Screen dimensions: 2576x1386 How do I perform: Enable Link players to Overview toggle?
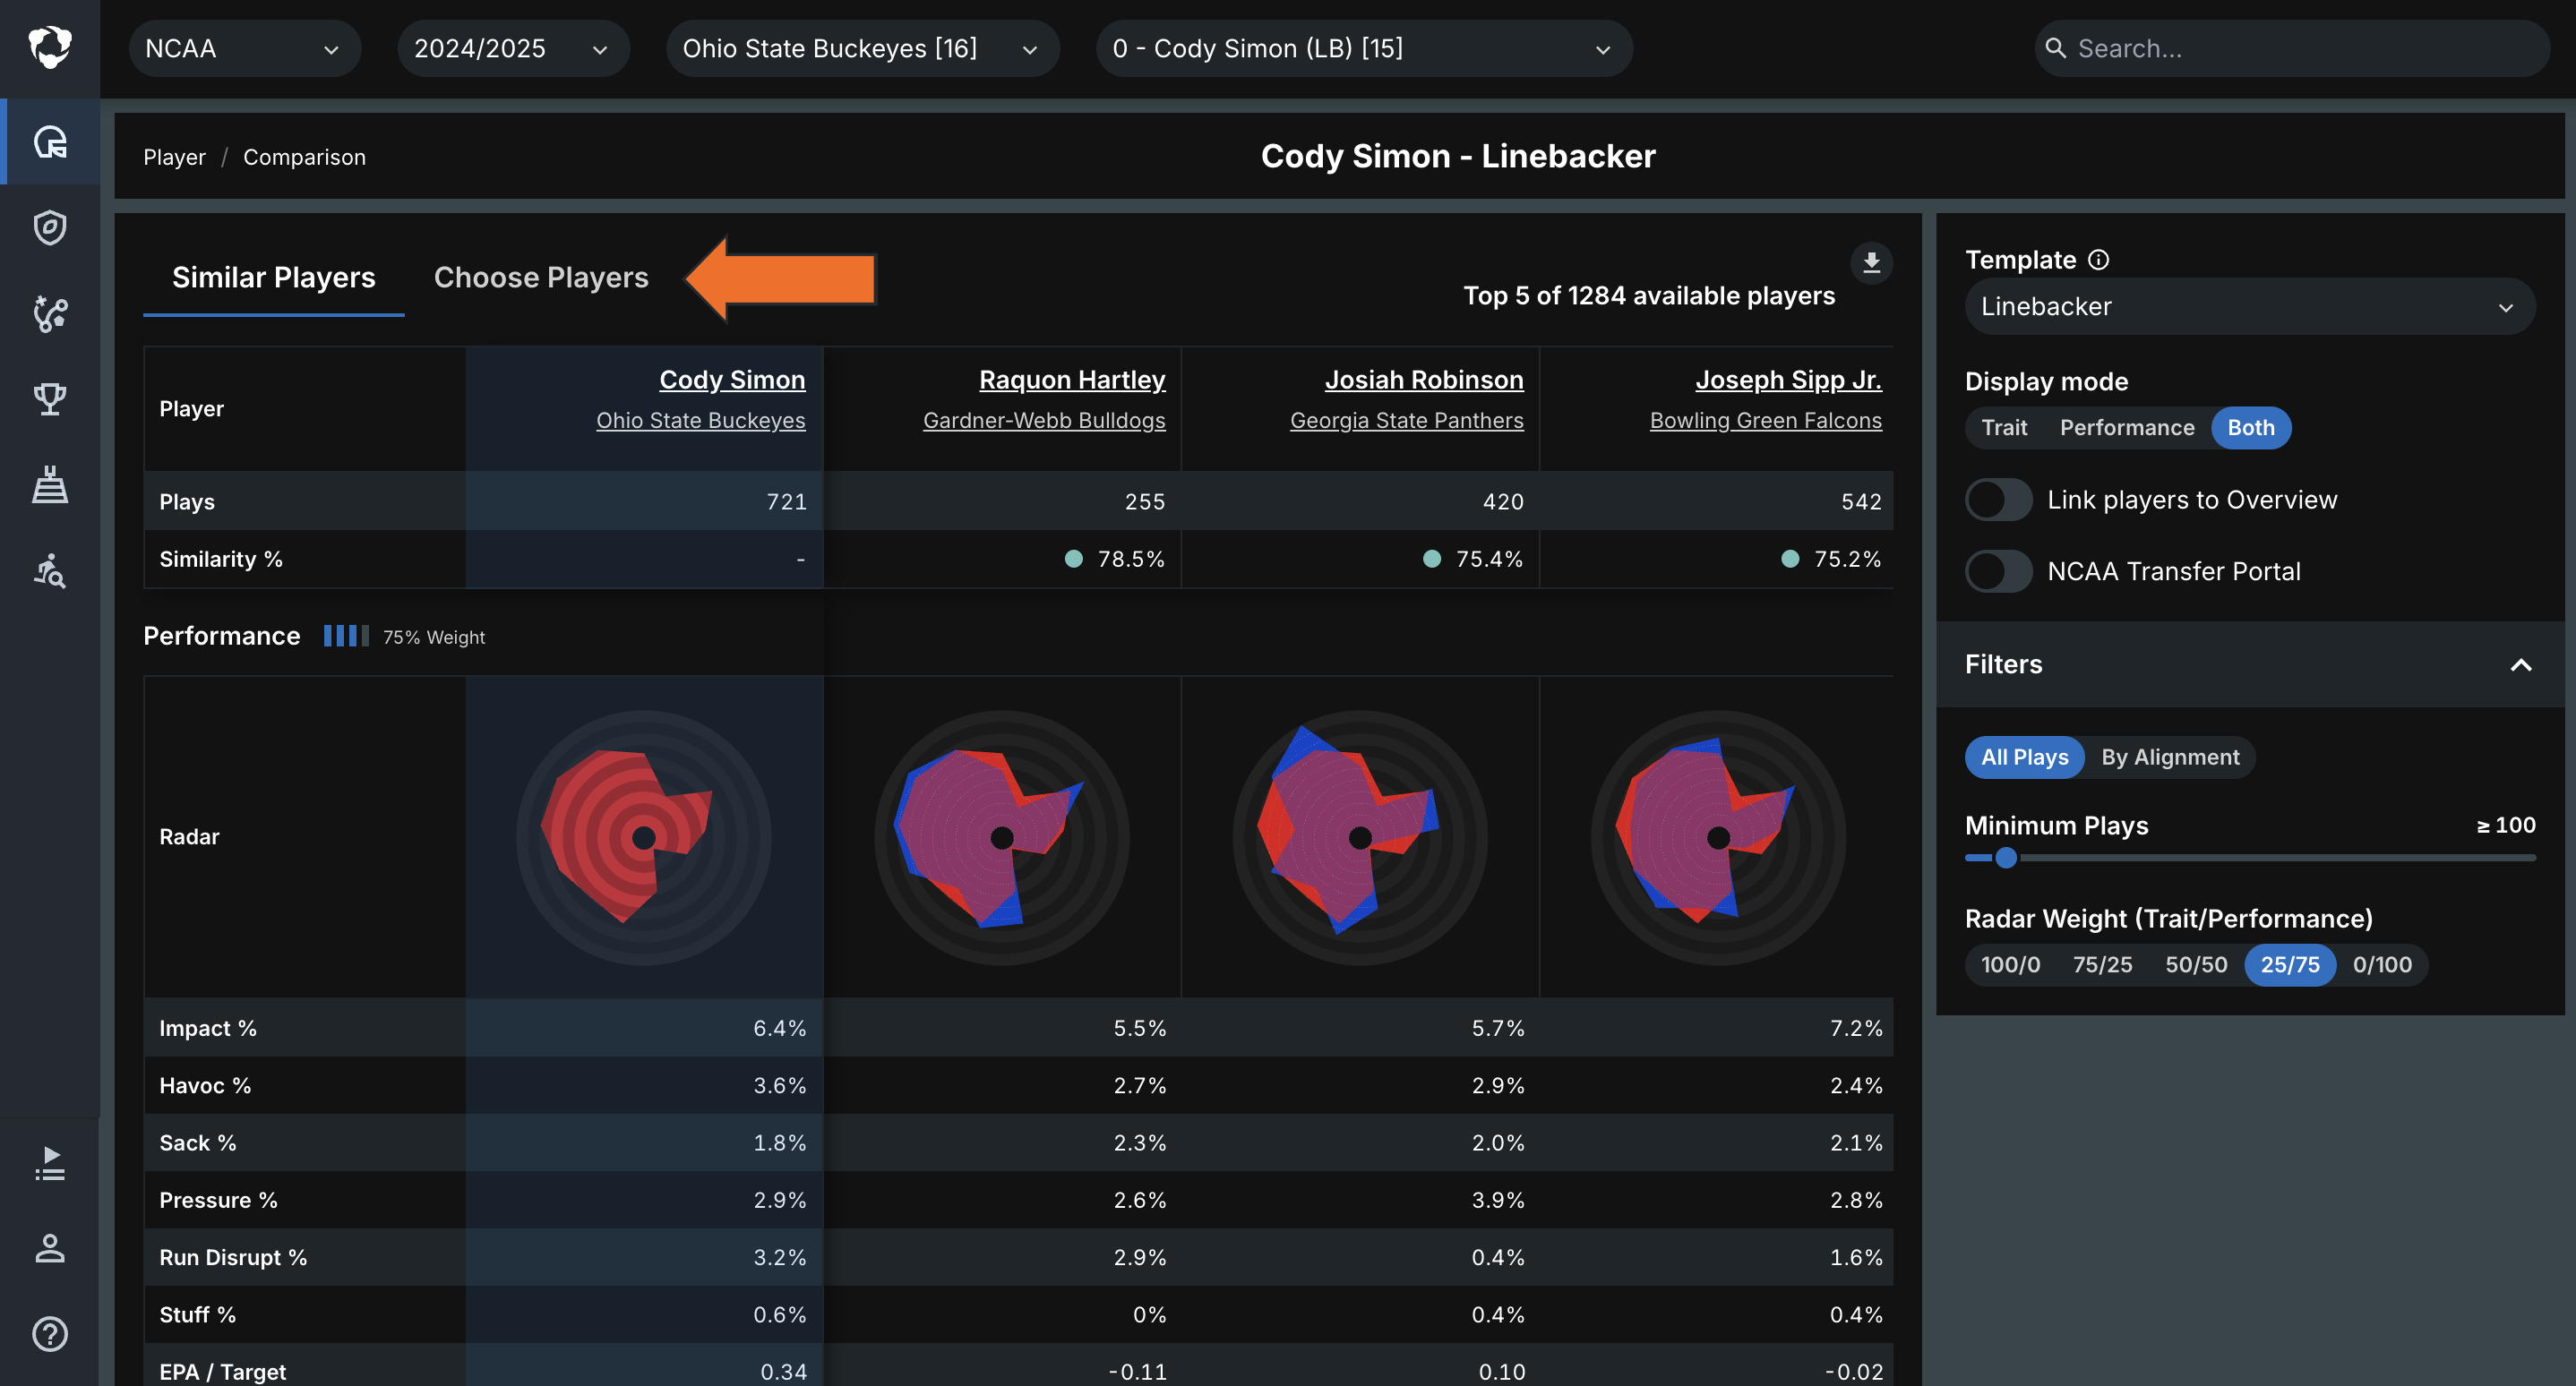(1998, 500)
